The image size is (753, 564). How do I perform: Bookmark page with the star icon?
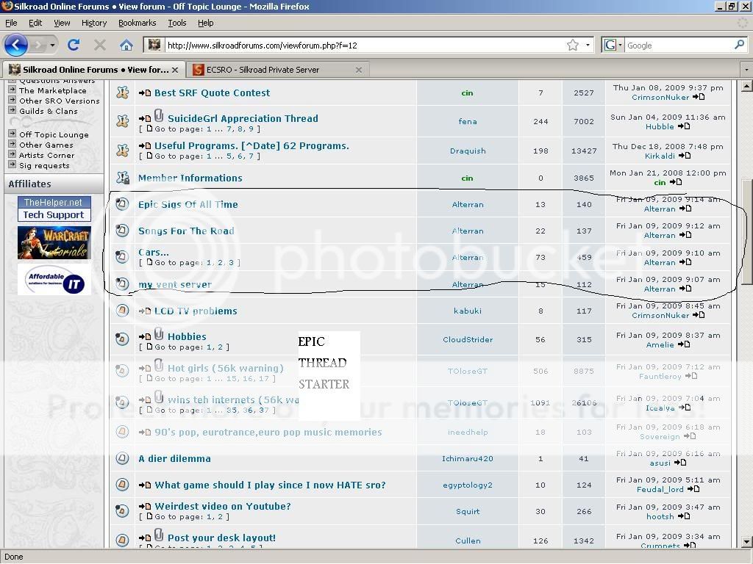point(573,45)
